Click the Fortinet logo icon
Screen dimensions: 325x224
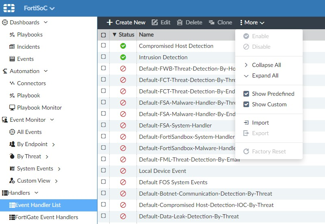[9, 8]
